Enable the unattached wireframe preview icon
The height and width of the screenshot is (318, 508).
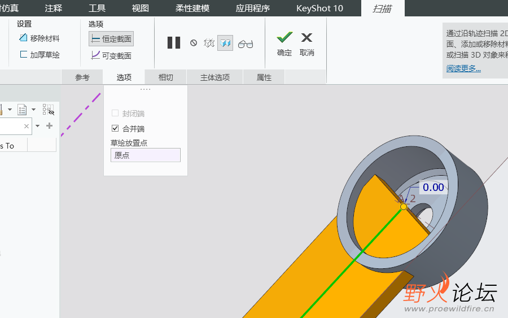[x=209, y=43]
